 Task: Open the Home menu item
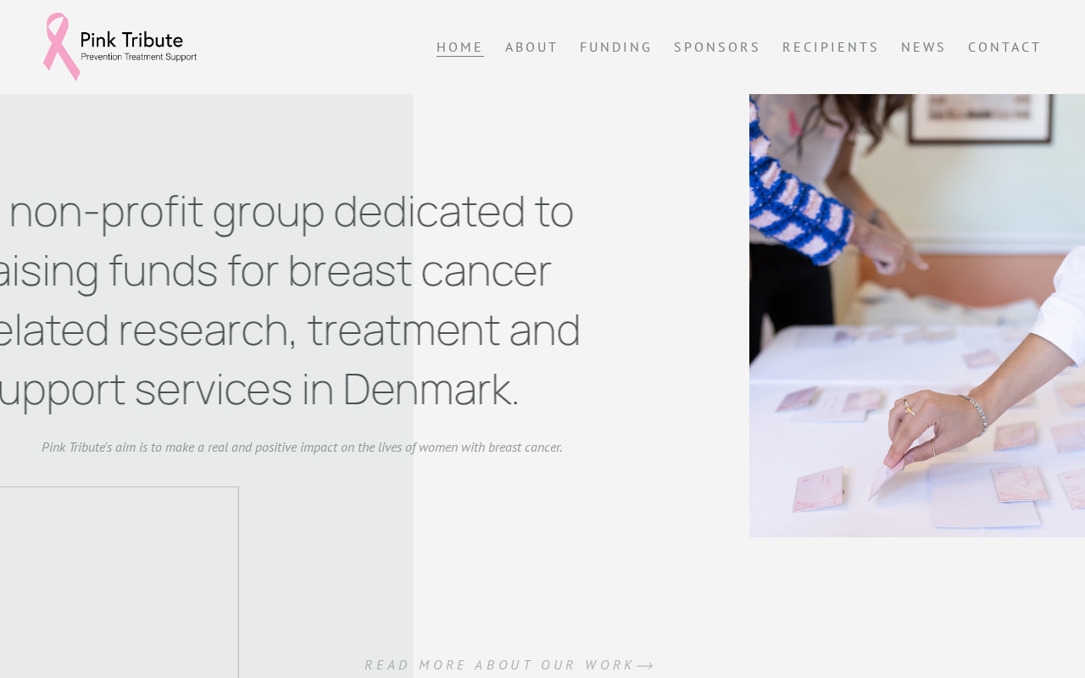tap(459, 47)
